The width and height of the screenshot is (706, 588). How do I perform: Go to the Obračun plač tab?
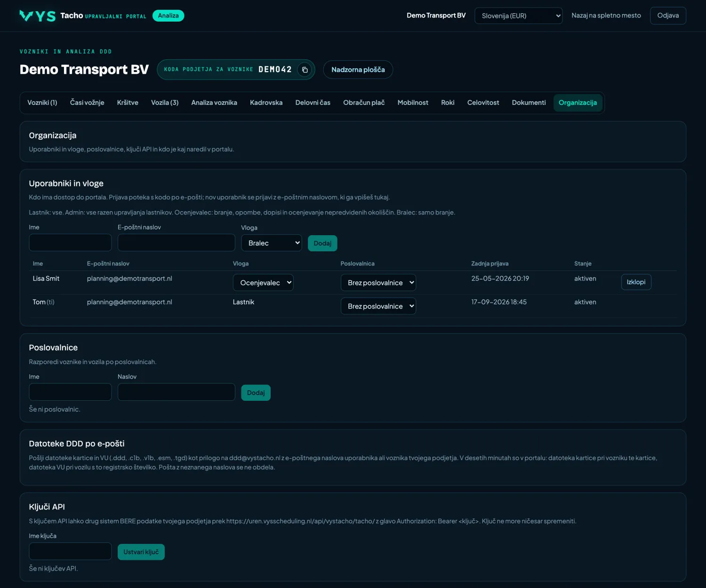(364, 103)
